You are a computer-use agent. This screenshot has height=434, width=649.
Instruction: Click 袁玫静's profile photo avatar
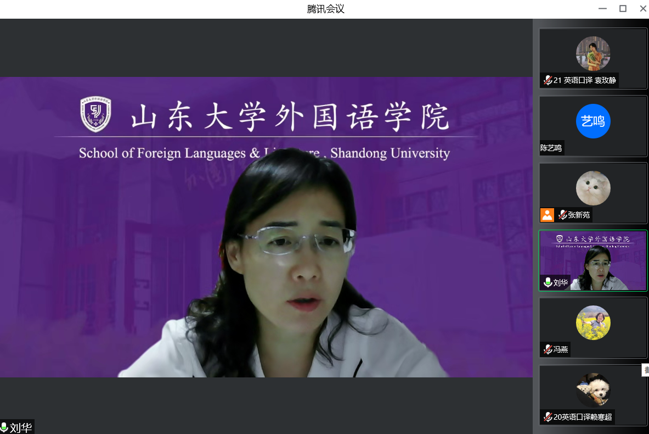pos(593,53)
